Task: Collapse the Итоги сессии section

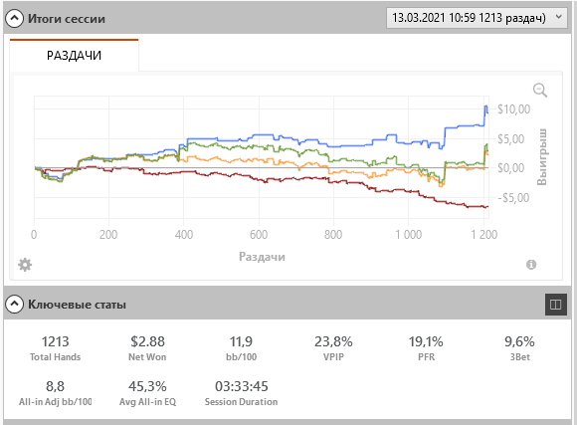Action: [14, 19]
